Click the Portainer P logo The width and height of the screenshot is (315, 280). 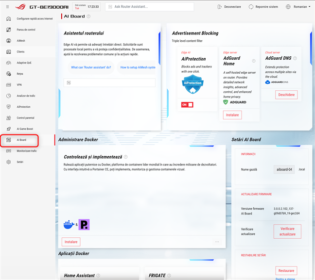[84, 225]
